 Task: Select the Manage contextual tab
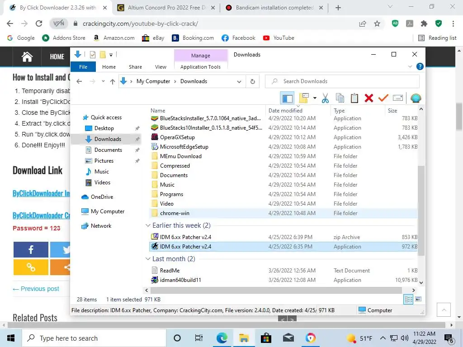[200, 56]
